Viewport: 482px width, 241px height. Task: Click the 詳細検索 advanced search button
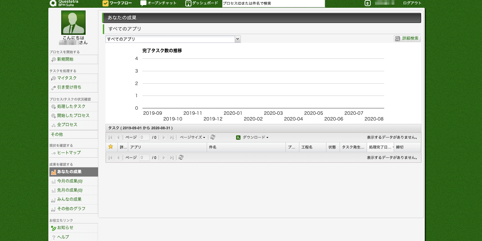[407, 38]
